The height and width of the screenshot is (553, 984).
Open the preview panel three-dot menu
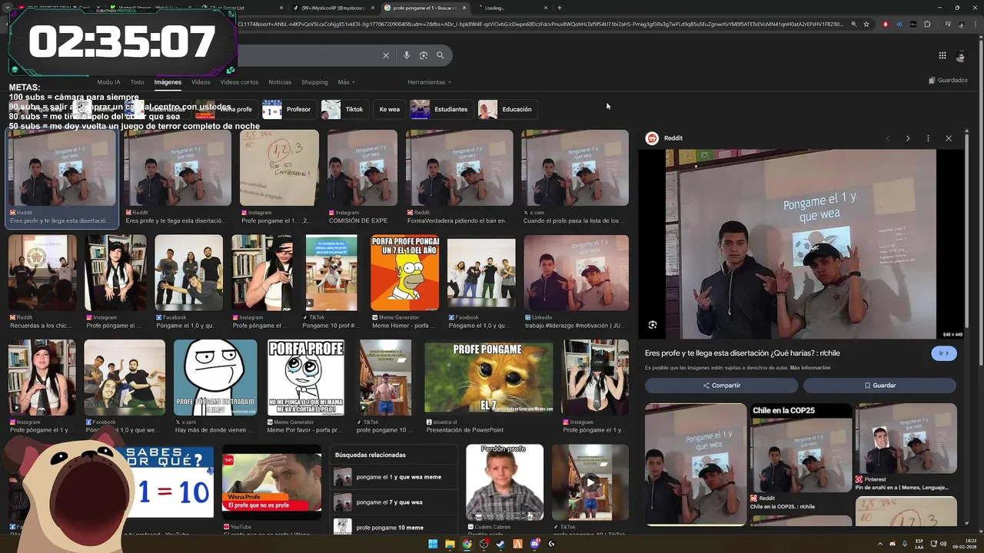928,138
